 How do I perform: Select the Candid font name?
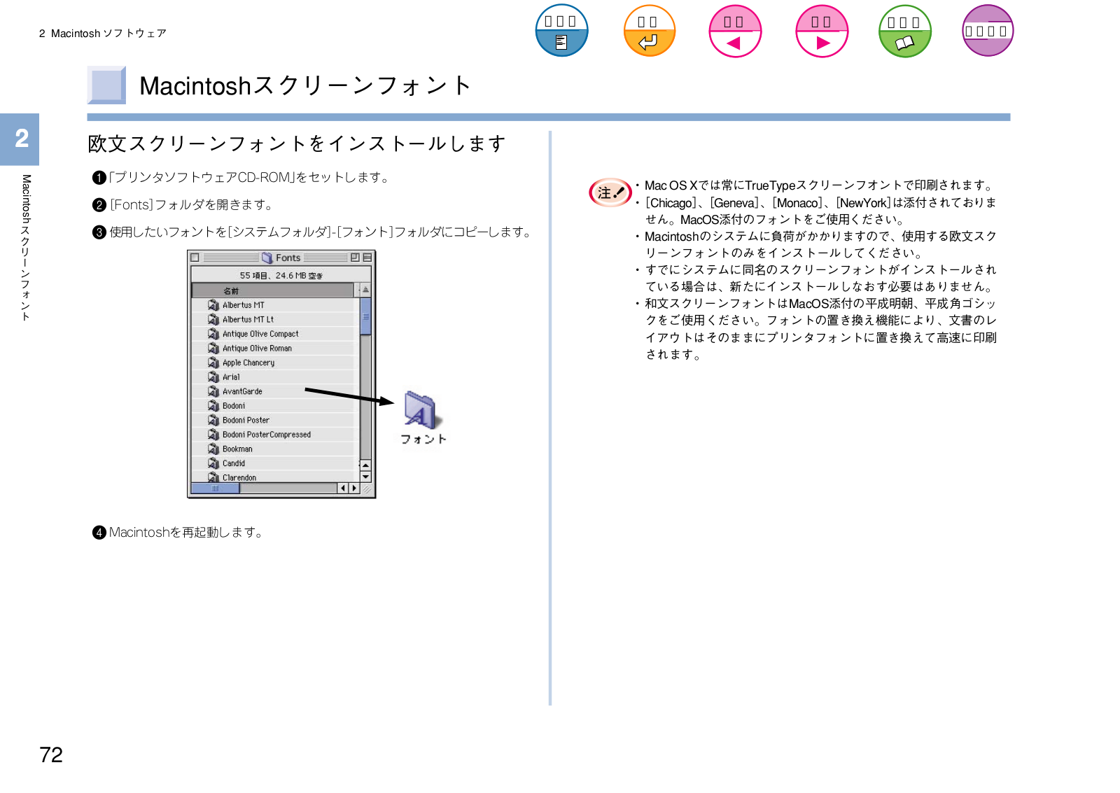234,463
